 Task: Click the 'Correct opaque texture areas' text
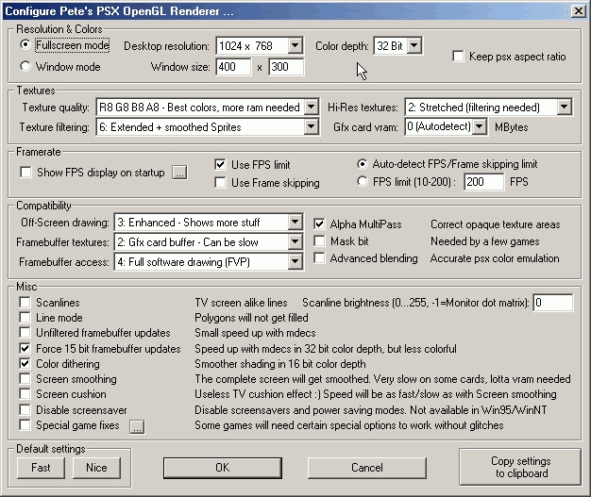pyautogui.click(x=496, y=224)
